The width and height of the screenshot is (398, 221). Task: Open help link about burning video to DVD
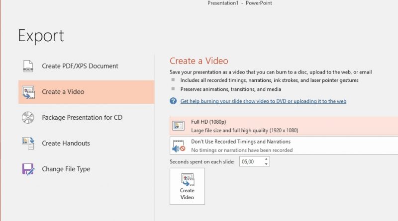263,101
